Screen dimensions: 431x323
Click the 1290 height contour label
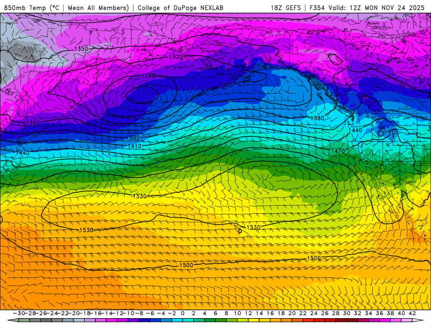(x=149, y=75)
